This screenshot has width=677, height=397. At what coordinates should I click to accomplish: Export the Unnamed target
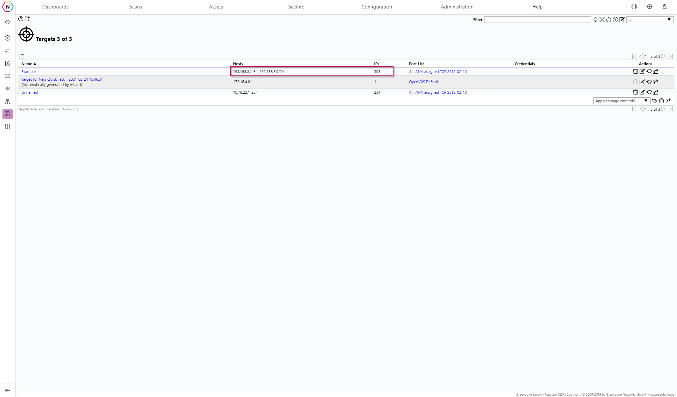point(655,92)
